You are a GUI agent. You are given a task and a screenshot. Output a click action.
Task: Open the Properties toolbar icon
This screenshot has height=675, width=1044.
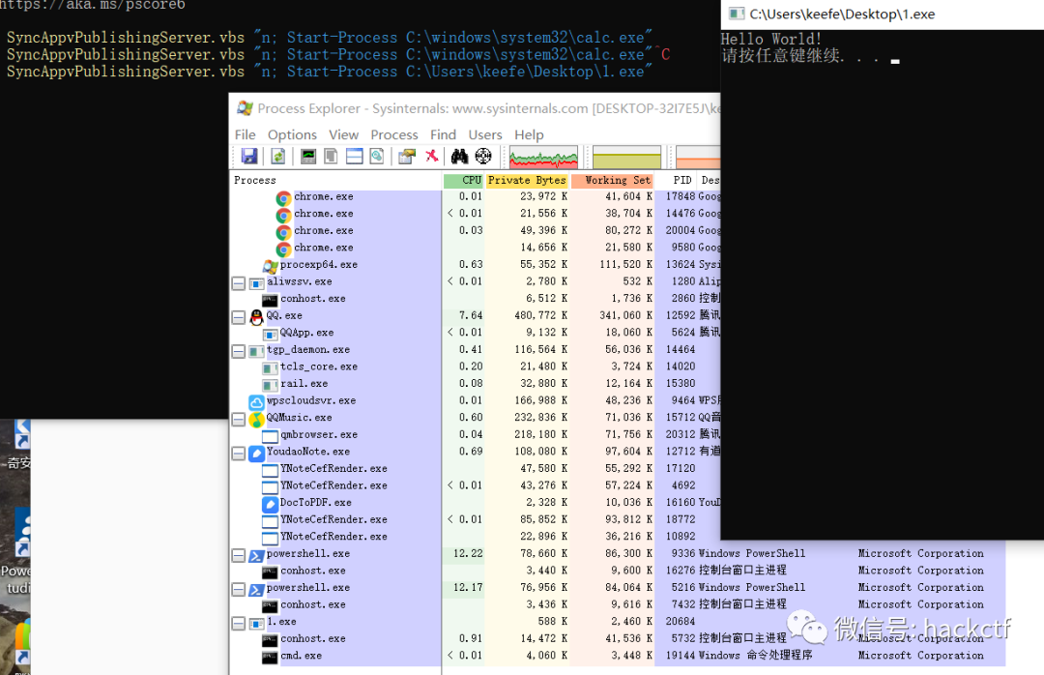click(407, 157)
